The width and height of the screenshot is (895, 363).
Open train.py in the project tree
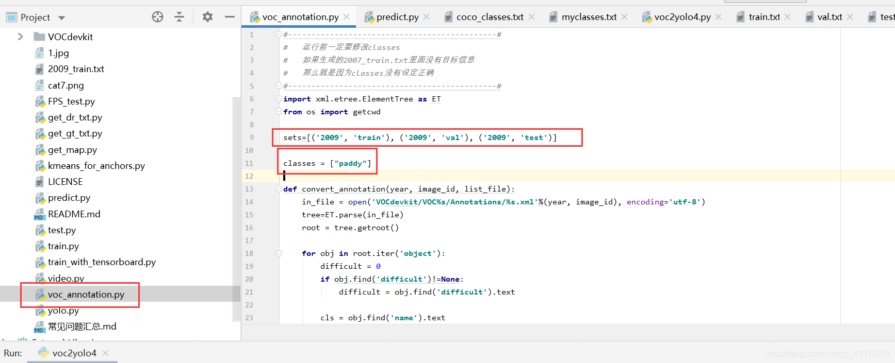coord(63,246)
